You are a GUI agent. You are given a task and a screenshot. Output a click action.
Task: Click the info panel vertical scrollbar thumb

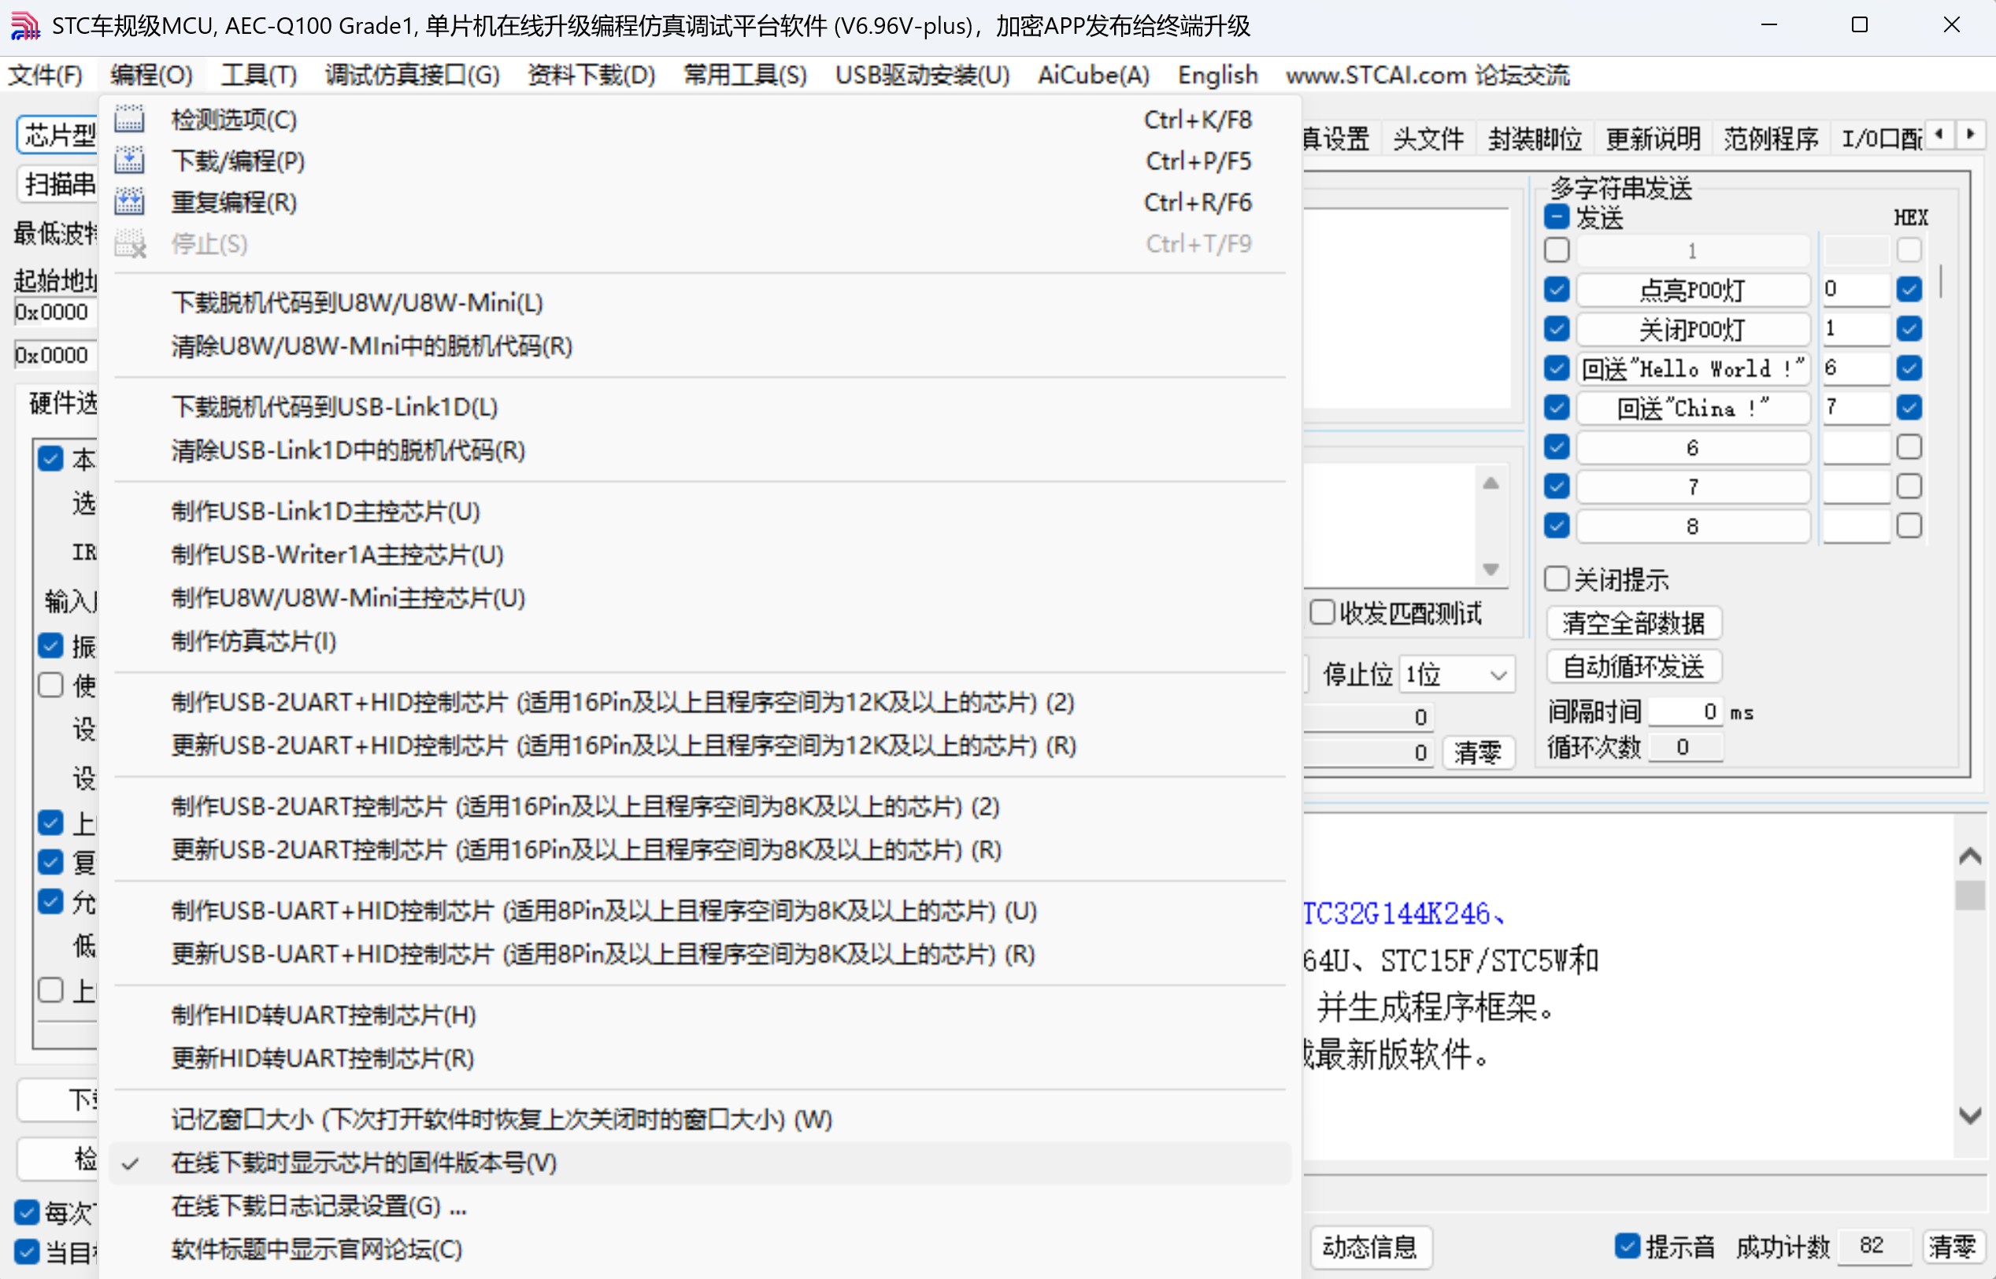[x=1969, y=896]
